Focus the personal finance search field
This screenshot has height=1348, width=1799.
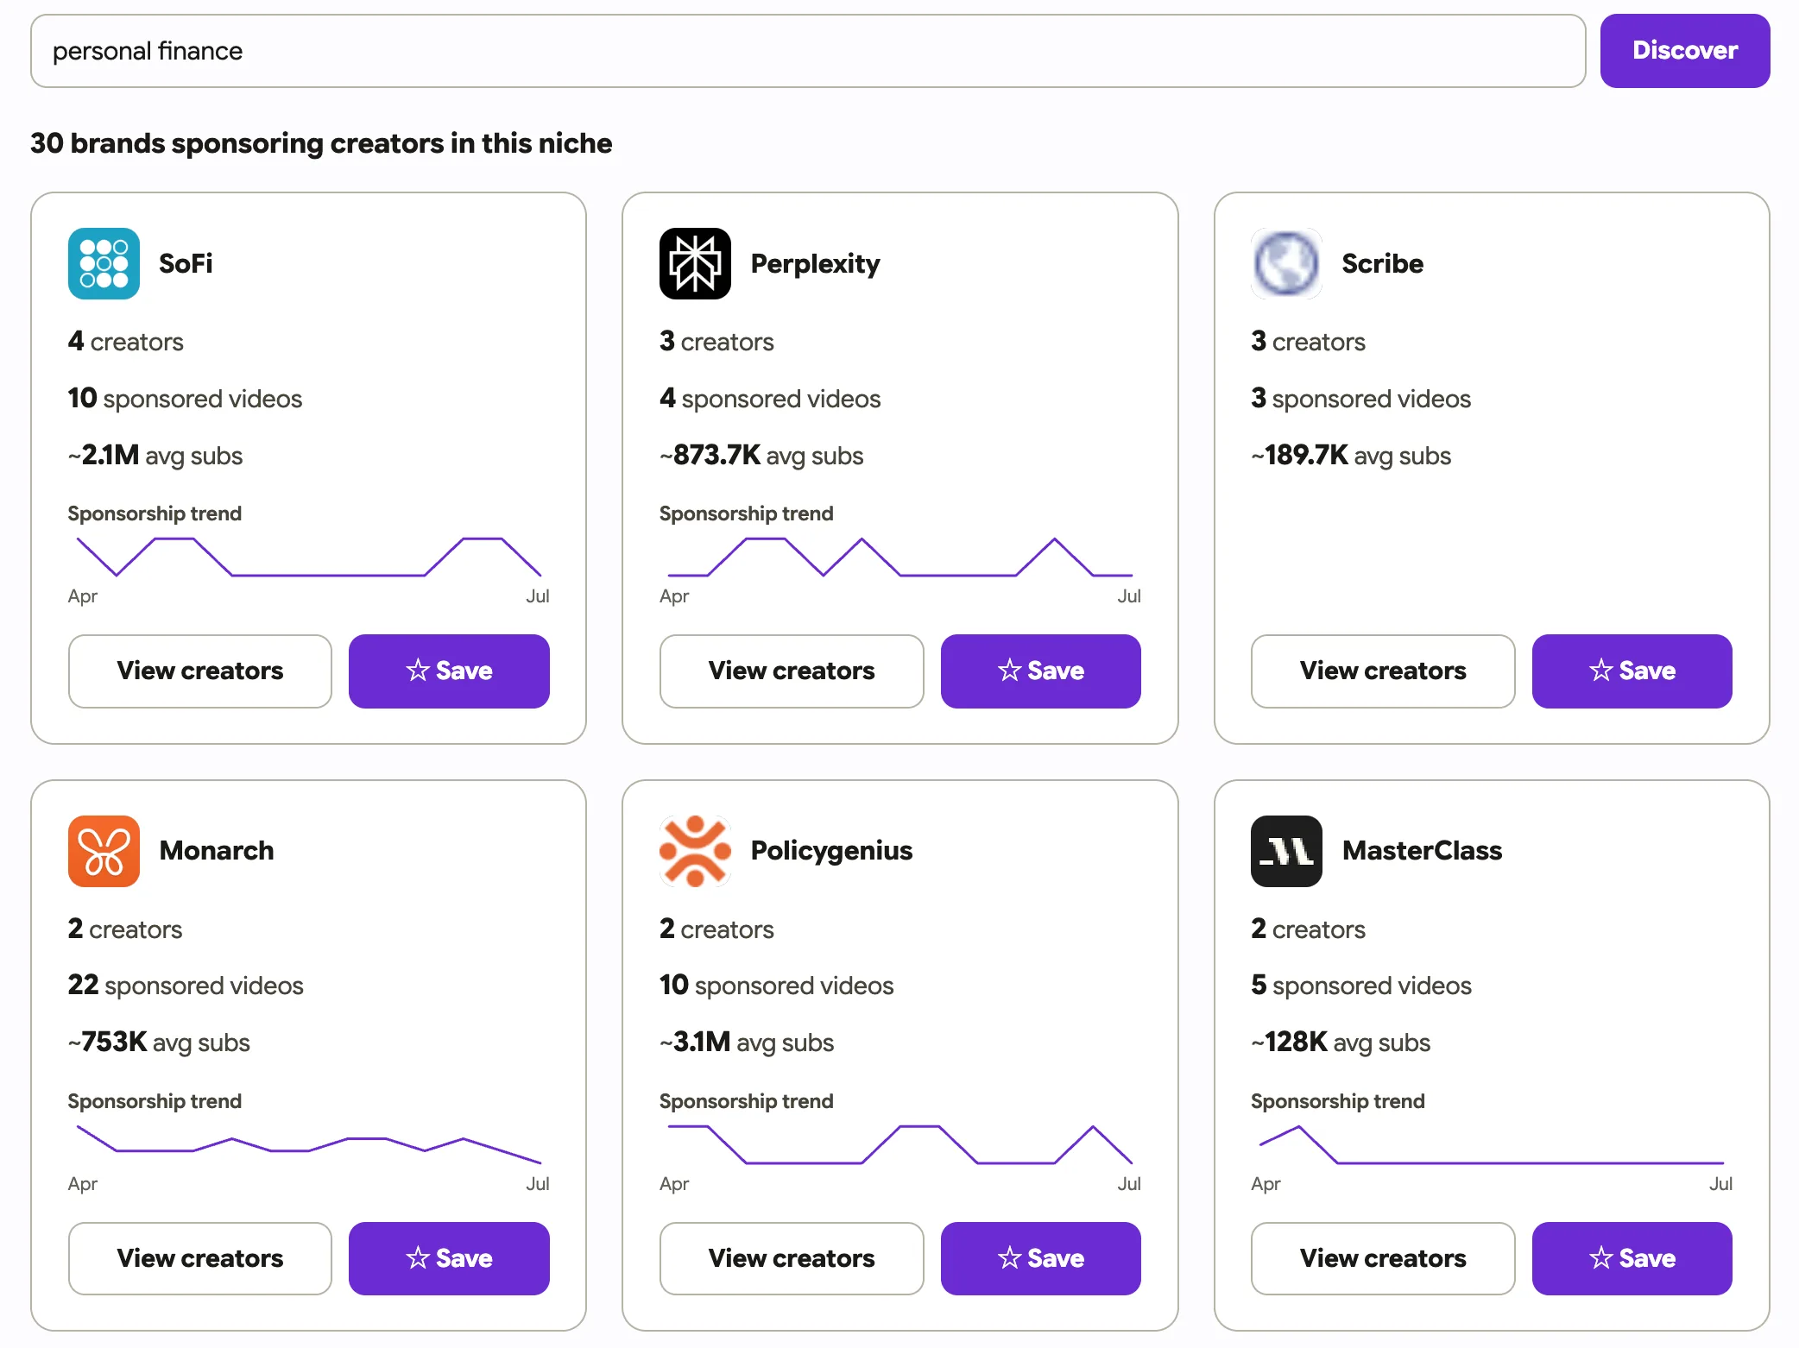[808, 51]
